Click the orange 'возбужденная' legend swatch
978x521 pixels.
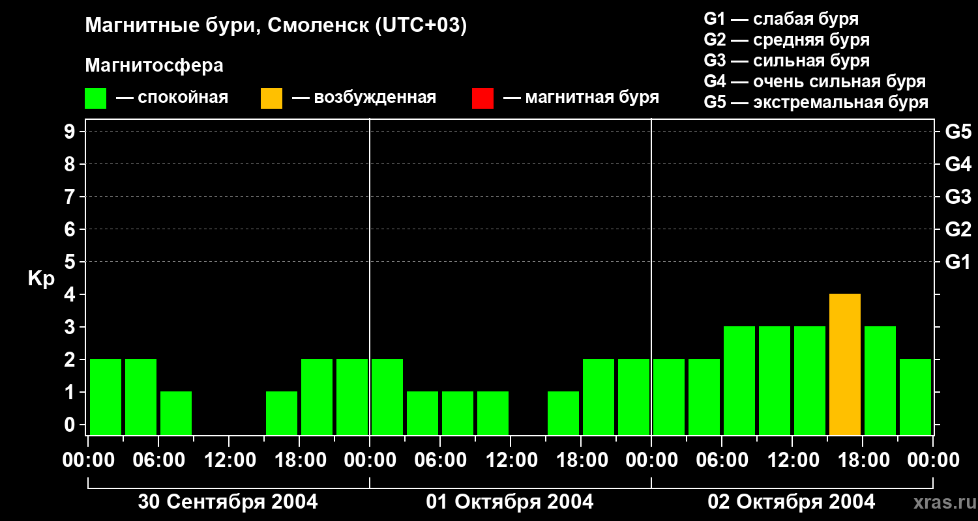tap(271, 98)
